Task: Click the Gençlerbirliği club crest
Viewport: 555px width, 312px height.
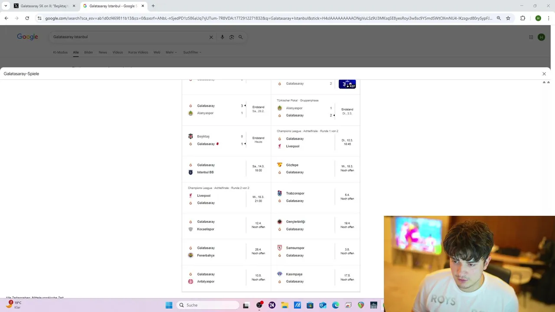Action: tap(280, 221)
